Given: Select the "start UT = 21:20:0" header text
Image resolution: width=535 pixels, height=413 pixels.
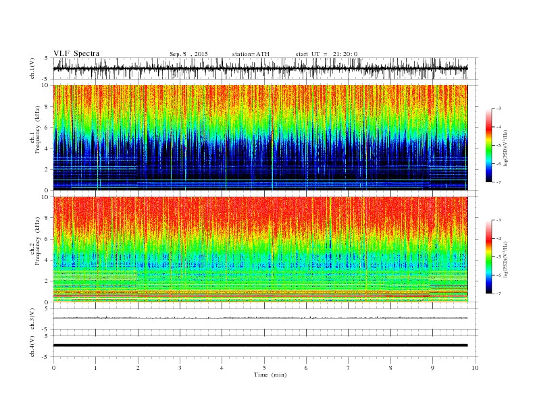Looking at the screenshot, I should 326,54.
